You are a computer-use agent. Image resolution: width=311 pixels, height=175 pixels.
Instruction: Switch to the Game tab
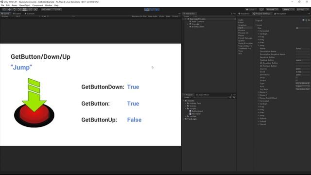(5, 14)
